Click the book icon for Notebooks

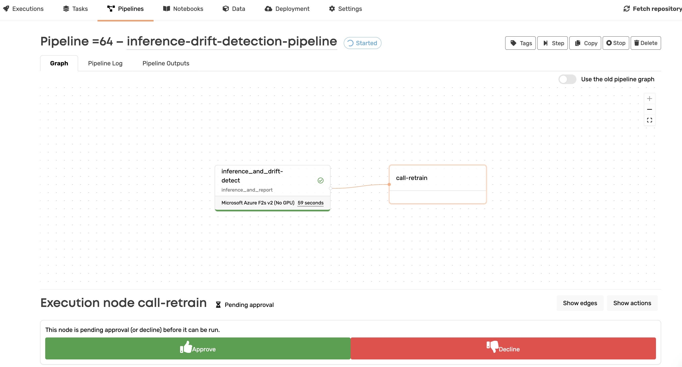166,9
